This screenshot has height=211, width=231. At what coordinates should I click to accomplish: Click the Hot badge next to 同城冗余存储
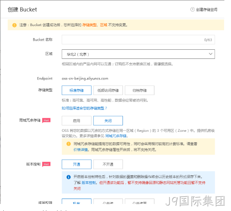[46, 120]
